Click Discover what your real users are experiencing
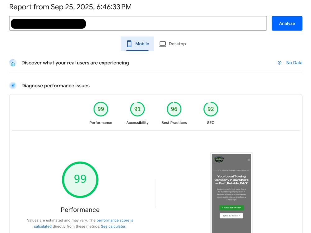The image size is (311, 233). [75, 63]
